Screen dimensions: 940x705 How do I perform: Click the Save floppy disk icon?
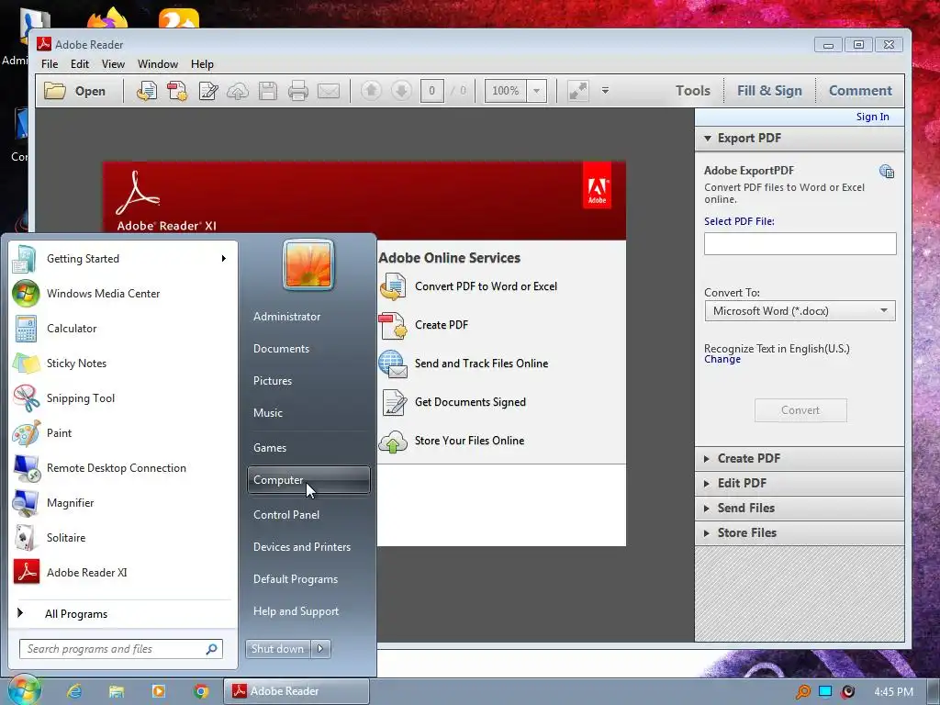point(268,91)
